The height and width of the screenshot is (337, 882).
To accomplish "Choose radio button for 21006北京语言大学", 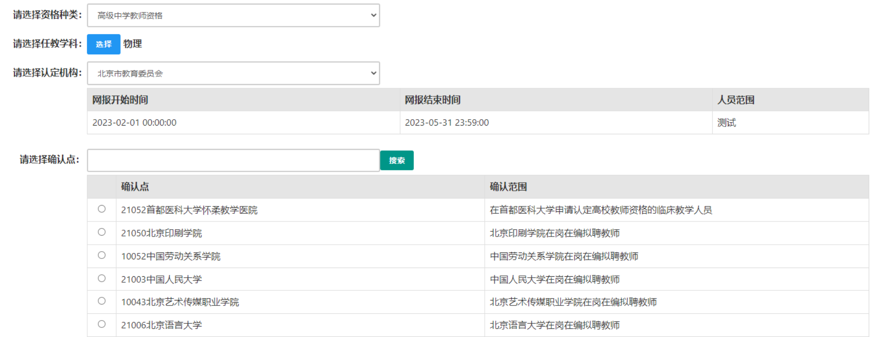I will pos(102,324).
